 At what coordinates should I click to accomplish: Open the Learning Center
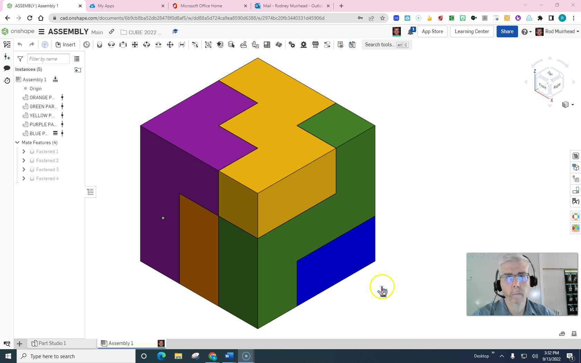[x=472, y=31]
